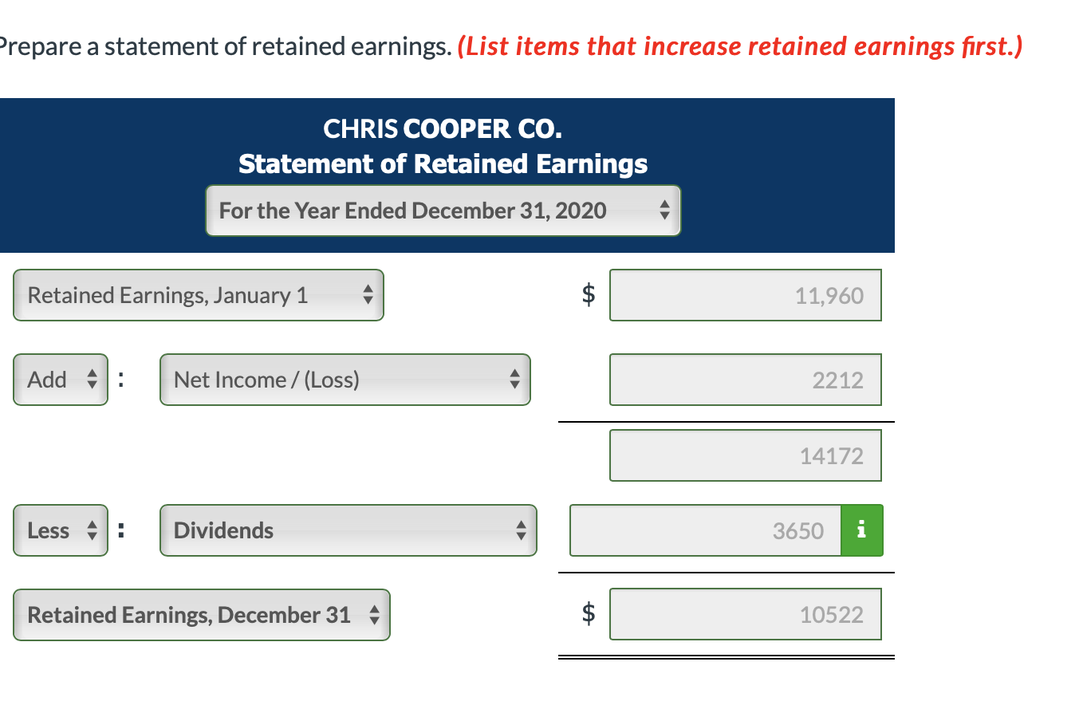
Task: Click the arrows on the Add dropdown
Action: coord(93,380)
